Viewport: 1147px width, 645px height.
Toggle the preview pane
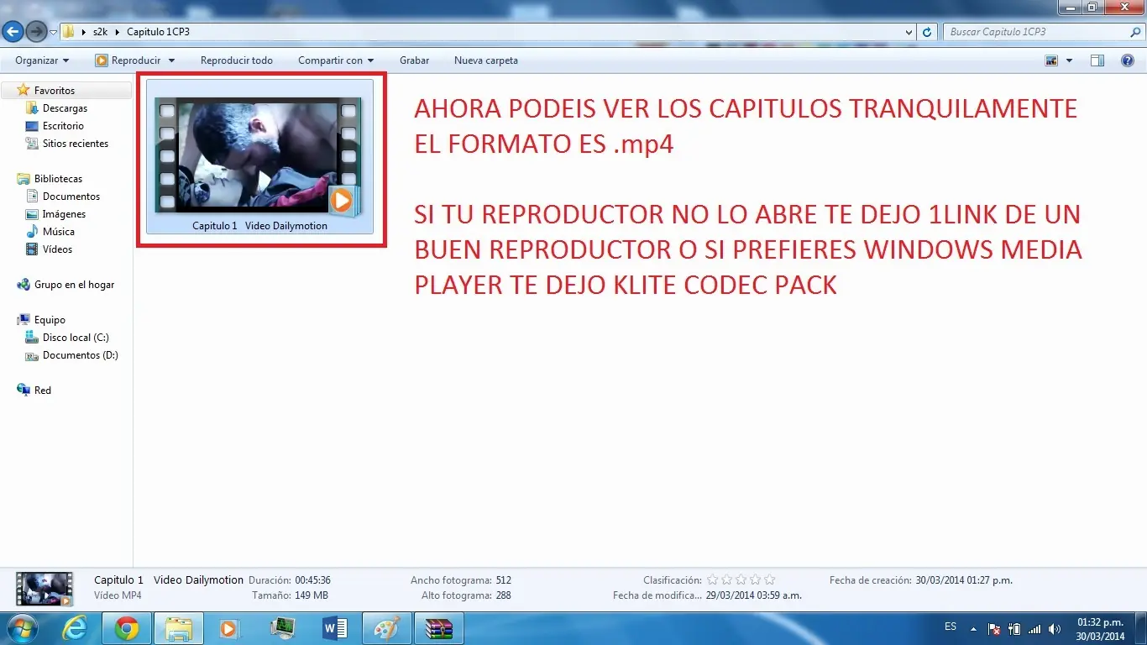pos(1097,60)
